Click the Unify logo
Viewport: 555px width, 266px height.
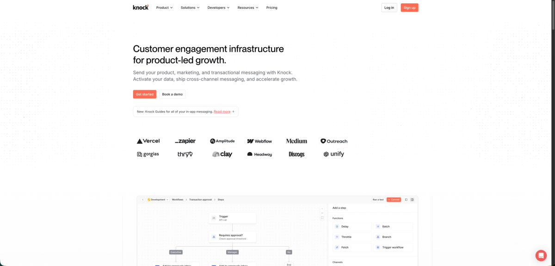point(334,154)
